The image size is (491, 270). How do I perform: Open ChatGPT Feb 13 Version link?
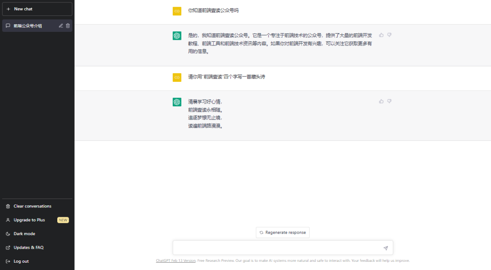(x=175, y=260)
